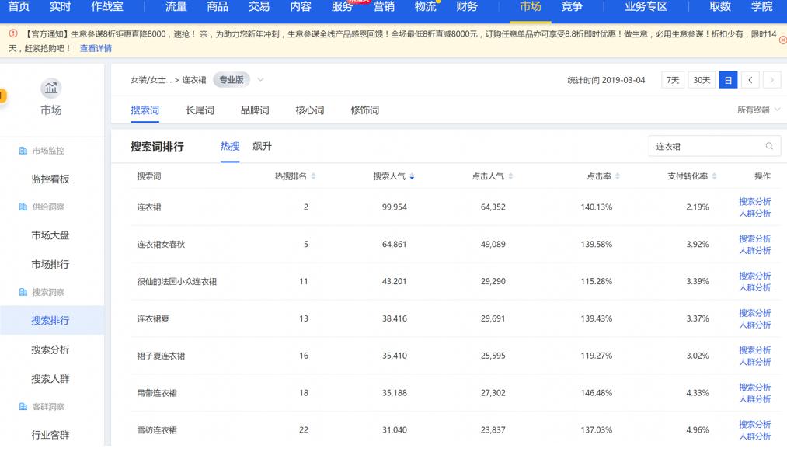Select the 7天 time range
Screen dimensions: 787x452
point(671,79)
